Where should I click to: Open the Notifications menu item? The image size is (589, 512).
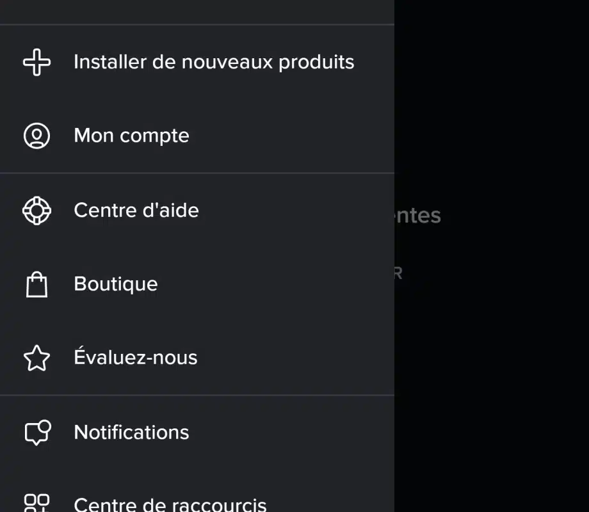point(131,433)
